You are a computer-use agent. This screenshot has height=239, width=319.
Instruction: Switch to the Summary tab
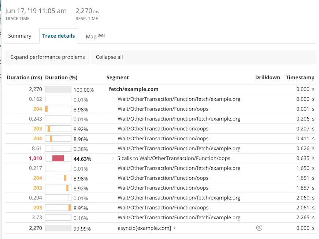point(20,36)
